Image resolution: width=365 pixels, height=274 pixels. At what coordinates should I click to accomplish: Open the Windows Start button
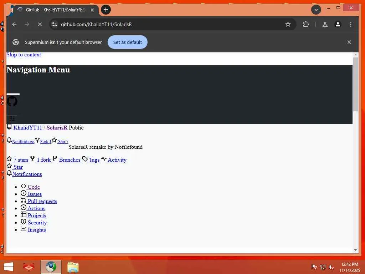[9, 267]
